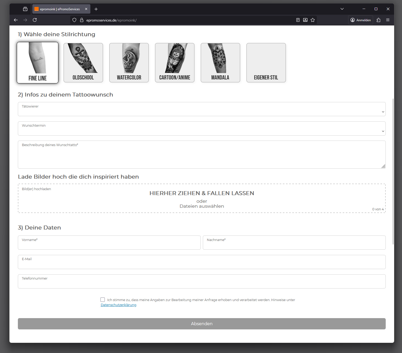Switch to the epromoink tab
The height and width of the screenshot is (353, 402).
pos(60,9)
